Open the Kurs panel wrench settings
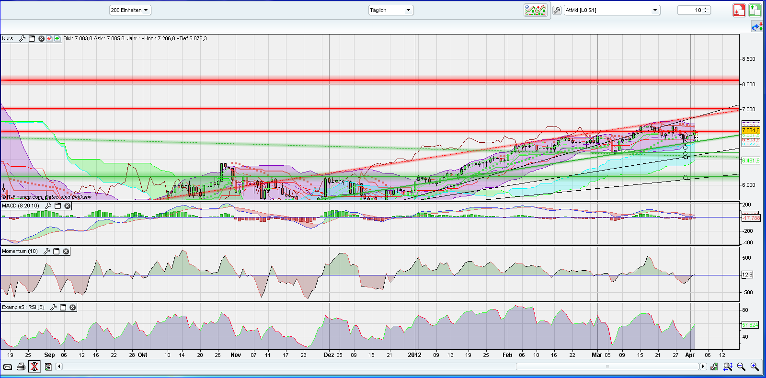This screenshot has height=378, width=766. (22, 39)
